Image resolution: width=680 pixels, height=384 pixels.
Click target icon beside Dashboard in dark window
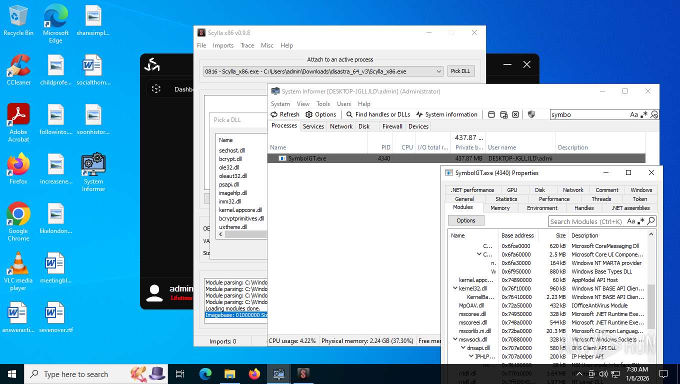pos(156,89)
